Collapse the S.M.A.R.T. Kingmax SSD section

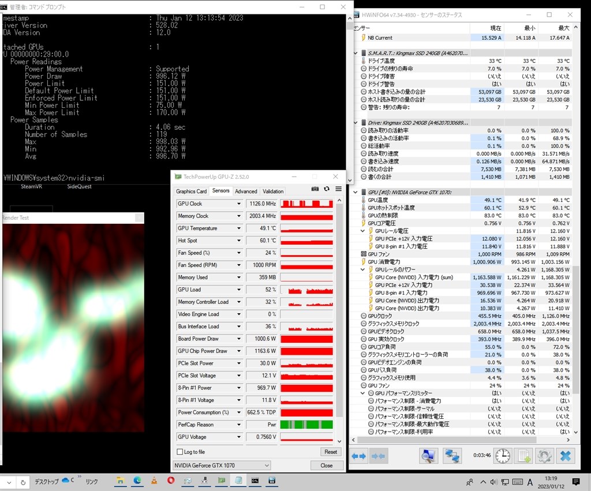click(356, 53)
